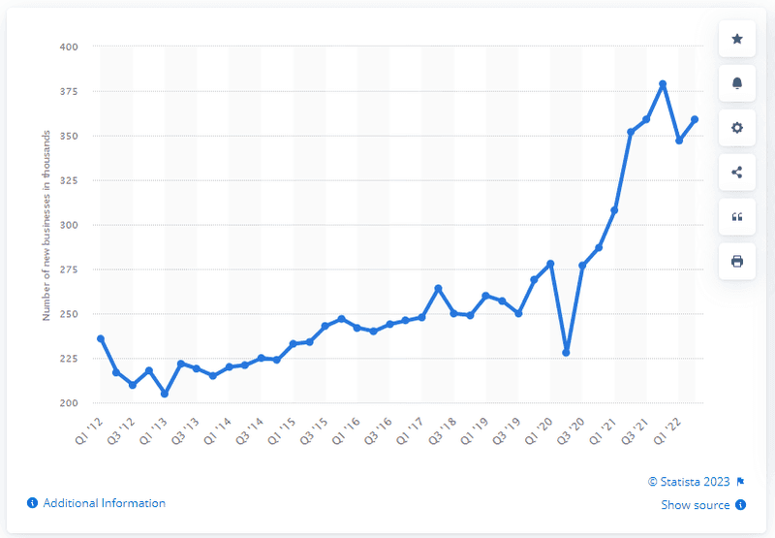Click the share statistic icon
Viewport: 775px width, 538px height.
click(737, 173)
